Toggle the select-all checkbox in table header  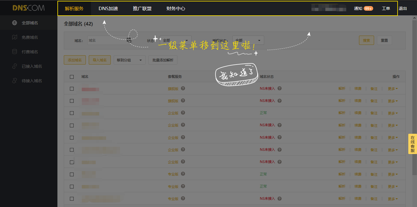pos(72,77)
